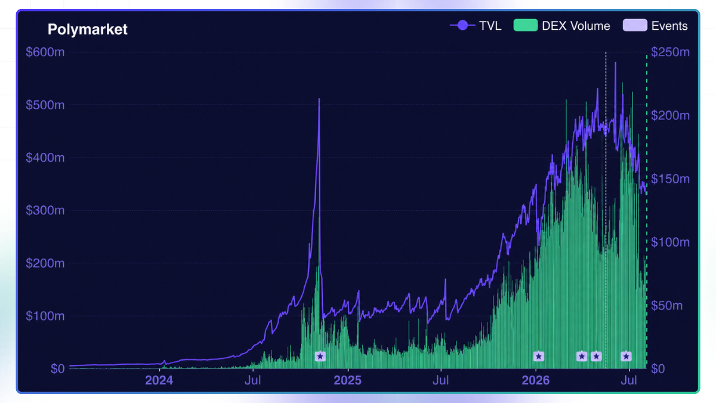
Task: Click the 2026 x-axis label
Action: point(536,380)
